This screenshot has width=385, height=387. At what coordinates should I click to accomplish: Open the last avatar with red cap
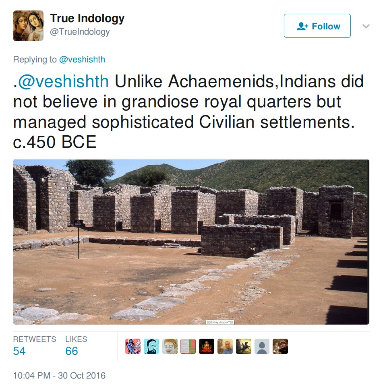280,346
